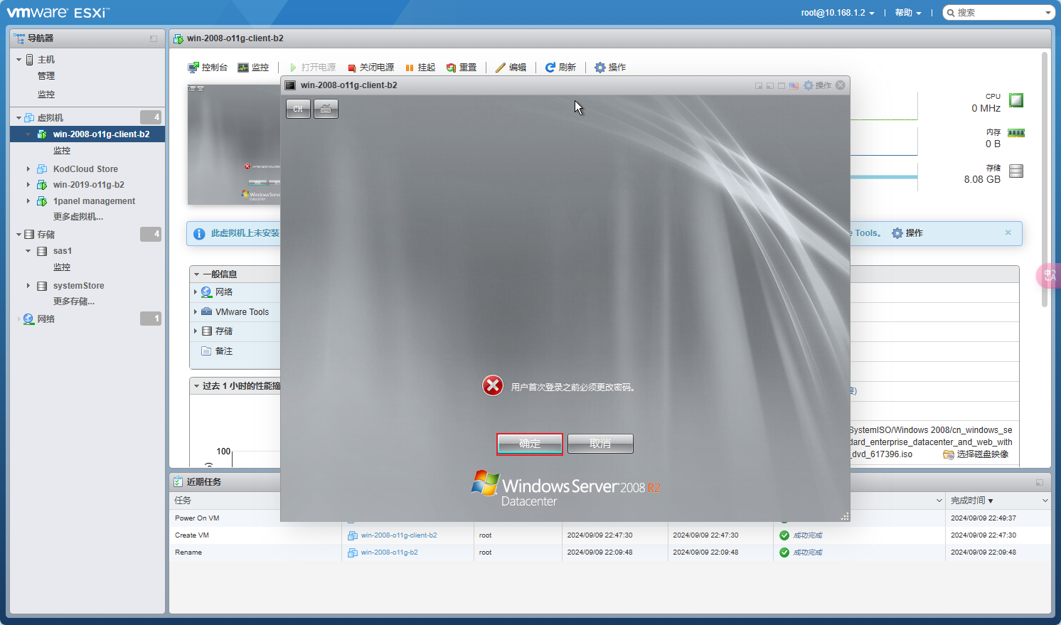Image resolution: width=1061 pixels, height=625 pixels.
Task: Open the keyboard layout flag icon in console title bar
Action: coord(794,85)
